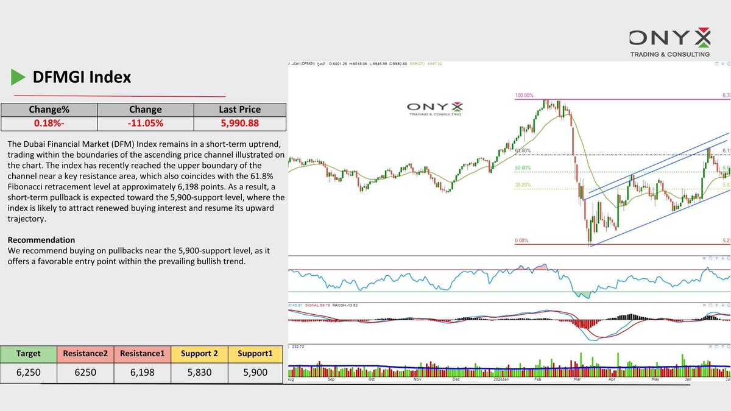The image size is (731, 411).
Task: Maximize the MACD indicator pane
Action: coord(710,305)
